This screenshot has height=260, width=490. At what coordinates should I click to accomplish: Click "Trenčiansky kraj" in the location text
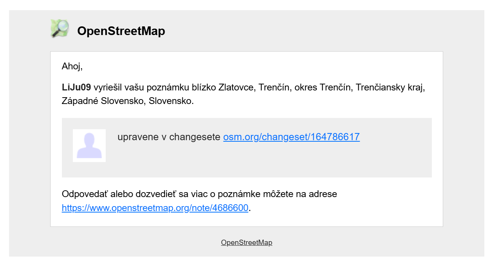[390, 87]
